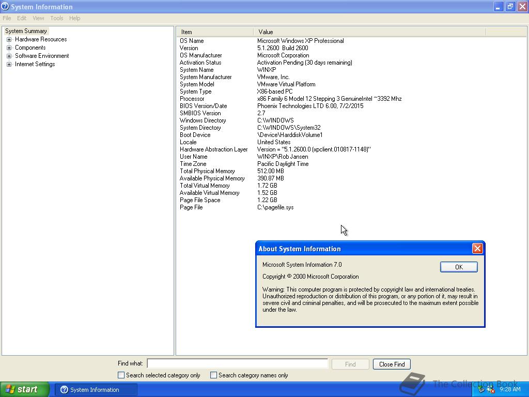Enable Search selected category only checkbox
Image resolution: width=529 pixels, height=397 pixels.
[121, 375]
